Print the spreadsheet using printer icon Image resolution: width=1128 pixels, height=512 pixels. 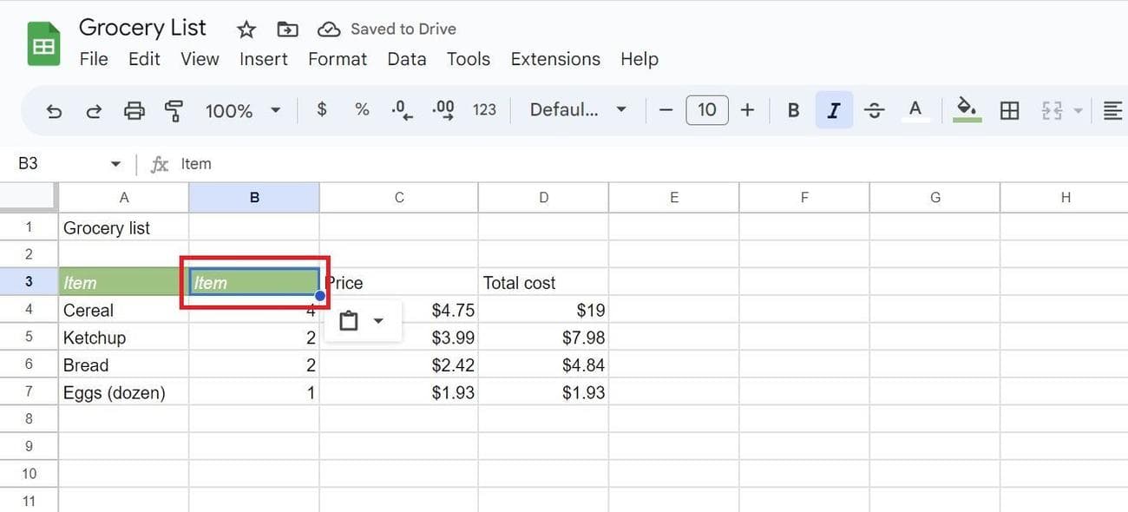point(134,111)
